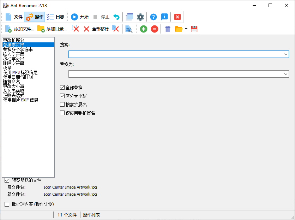
Task: Expand the 替换为 dropdown list
Action: [285, 74]
